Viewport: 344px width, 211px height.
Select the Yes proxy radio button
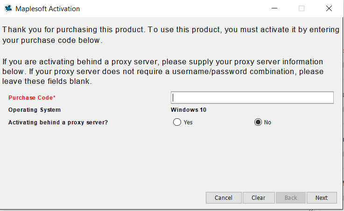(177, 122)
